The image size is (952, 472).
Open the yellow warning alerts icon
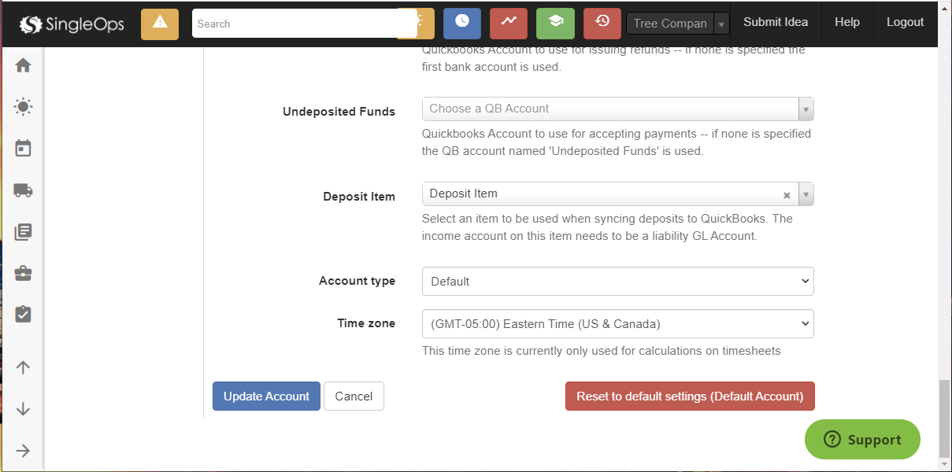(160, 24)
